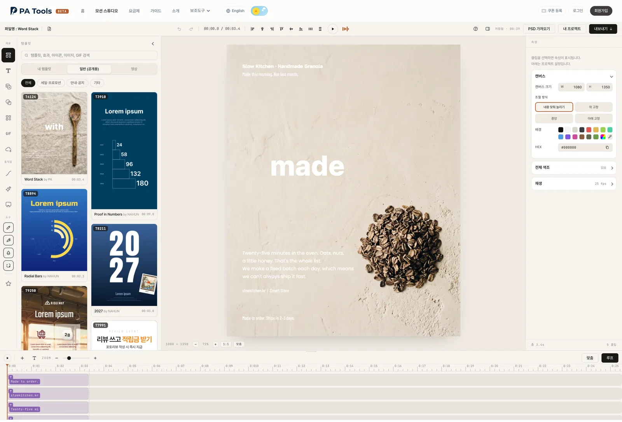This screenshot has width=622, height=422.
Task: Open the '모션 스튜디오' menu item
Action: (x=107, y=11)
